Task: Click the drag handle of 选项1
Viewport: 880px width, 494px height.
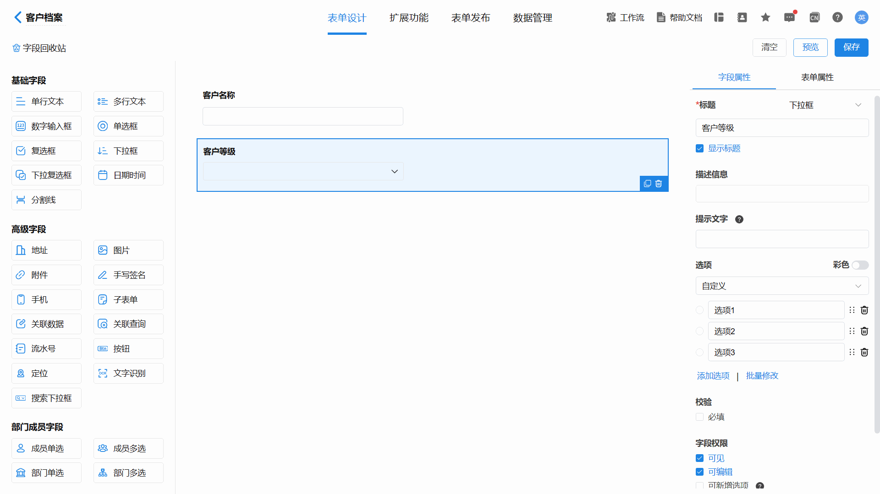Action: 852,310
